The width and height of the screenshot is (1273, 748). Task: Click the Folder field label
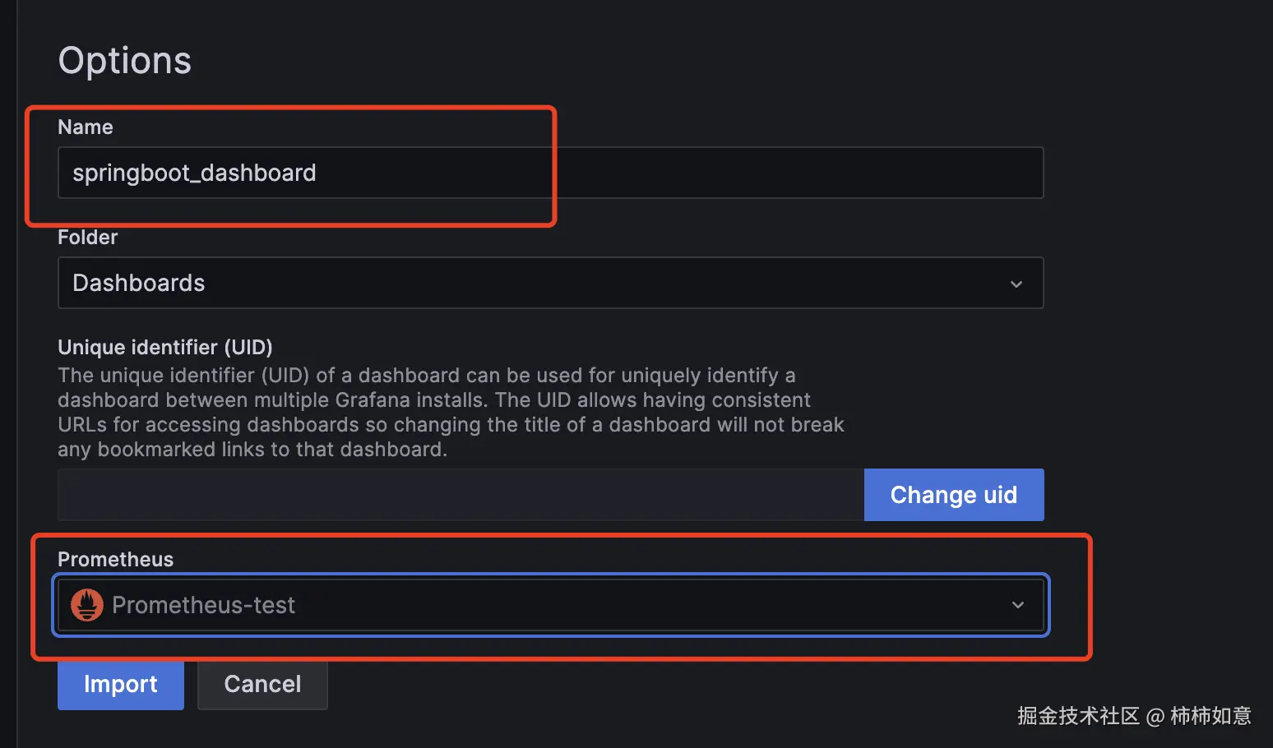pos(87,237)
